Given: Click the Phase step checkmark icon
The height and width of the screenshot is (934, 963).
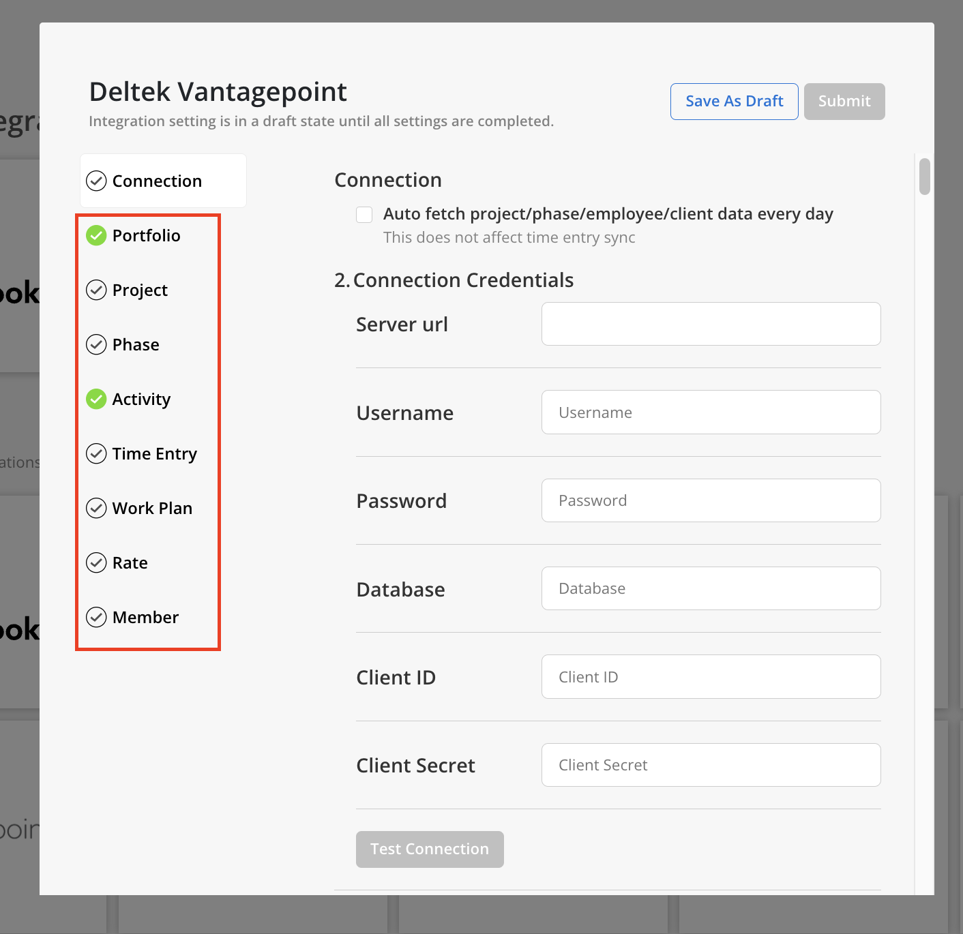Looking at the screenshot, I should click(x=96, y=344).
